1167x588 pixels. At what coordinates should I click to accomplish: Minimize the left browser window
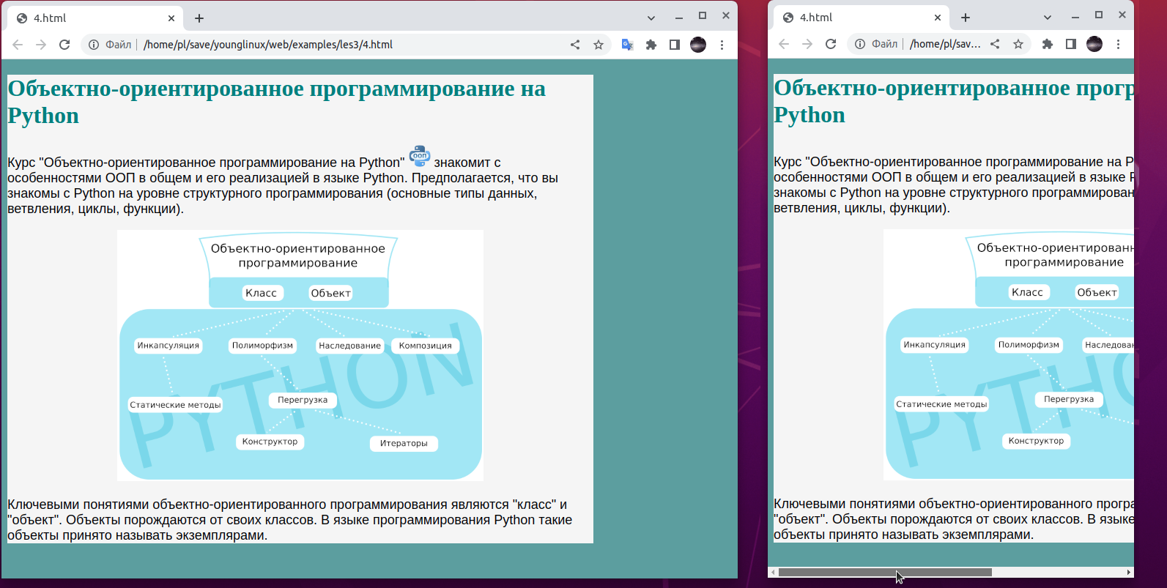coord(679,16)
